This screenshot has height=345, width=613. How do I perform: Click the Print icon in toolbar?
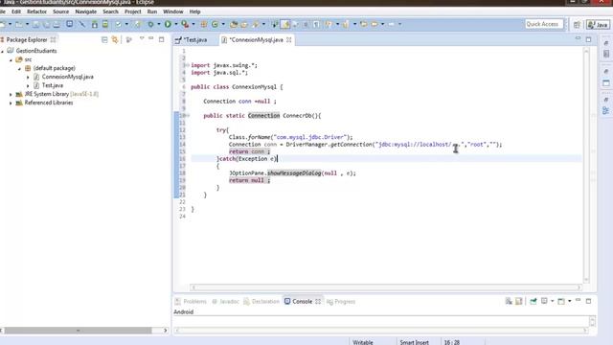pyautogui.click(x=57, y=24)
